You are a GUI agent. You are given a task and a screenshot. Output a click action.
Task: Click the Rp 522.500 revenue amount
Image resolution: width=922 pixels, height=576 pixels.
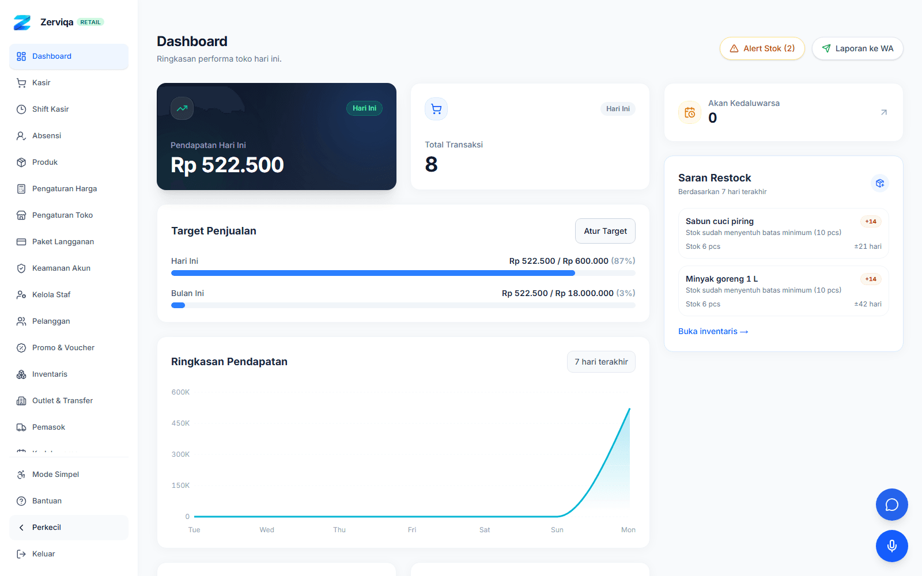(x=227, y=165)
